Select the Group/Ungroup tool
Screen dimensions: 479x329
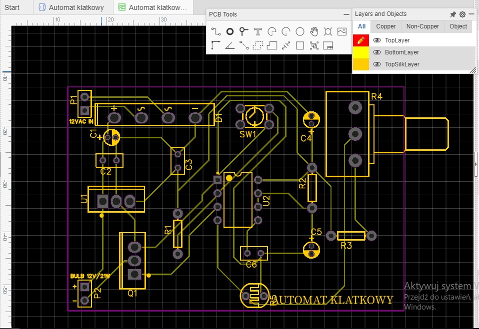pyautogui.click(x=314, y=45)
